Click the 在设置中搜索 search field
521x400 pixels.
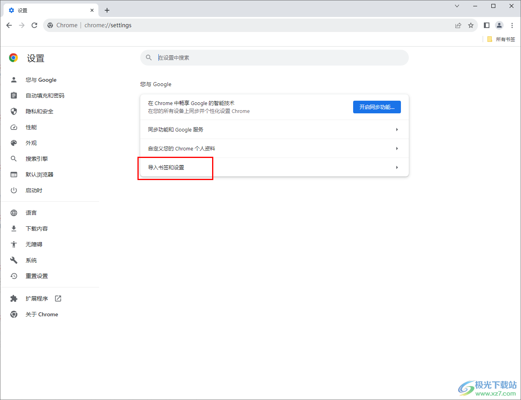[x=275, y=58]
